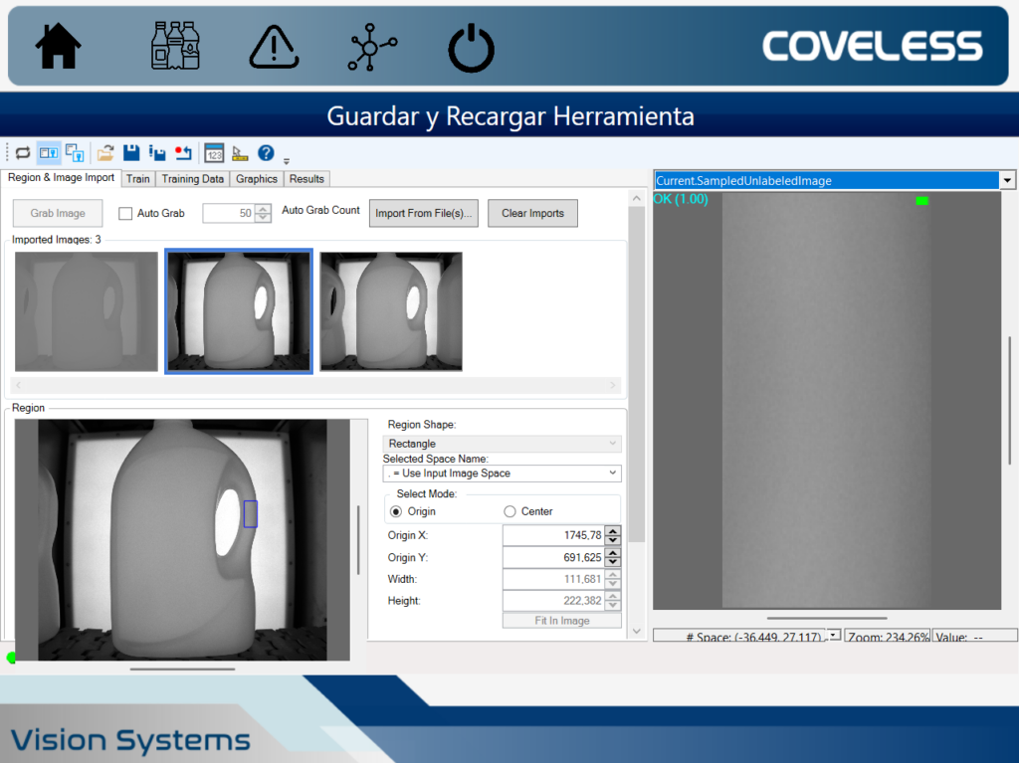Image resolution: width=1019 pixels, height=763 pixels.
Task: Select the Origin radio button
Action: (397, 511)
